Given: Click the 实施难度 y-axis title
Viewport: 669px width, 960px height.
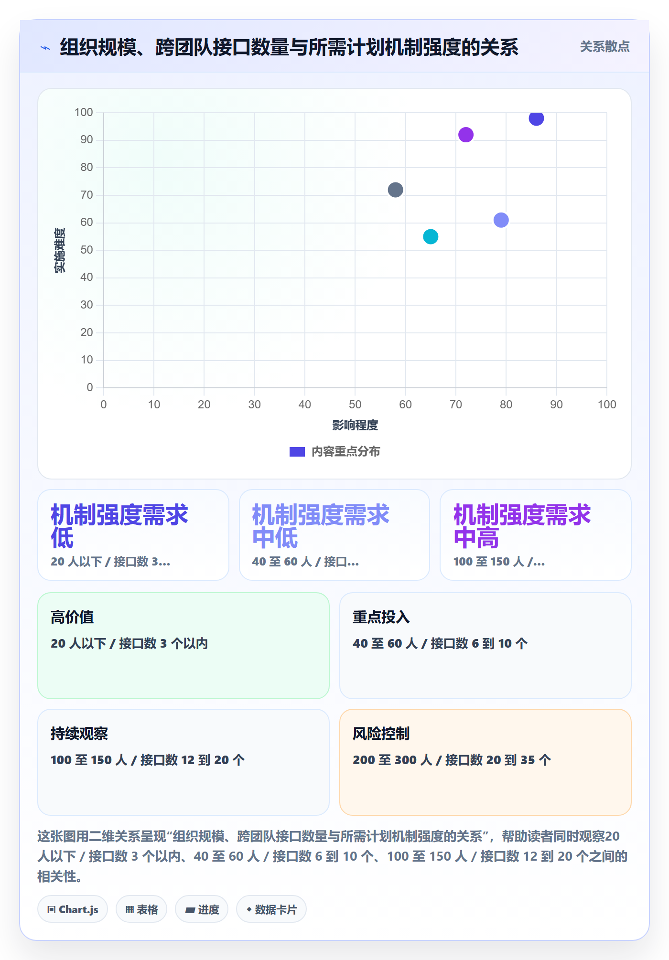Looking at the screenshot, I should (60, 250).
